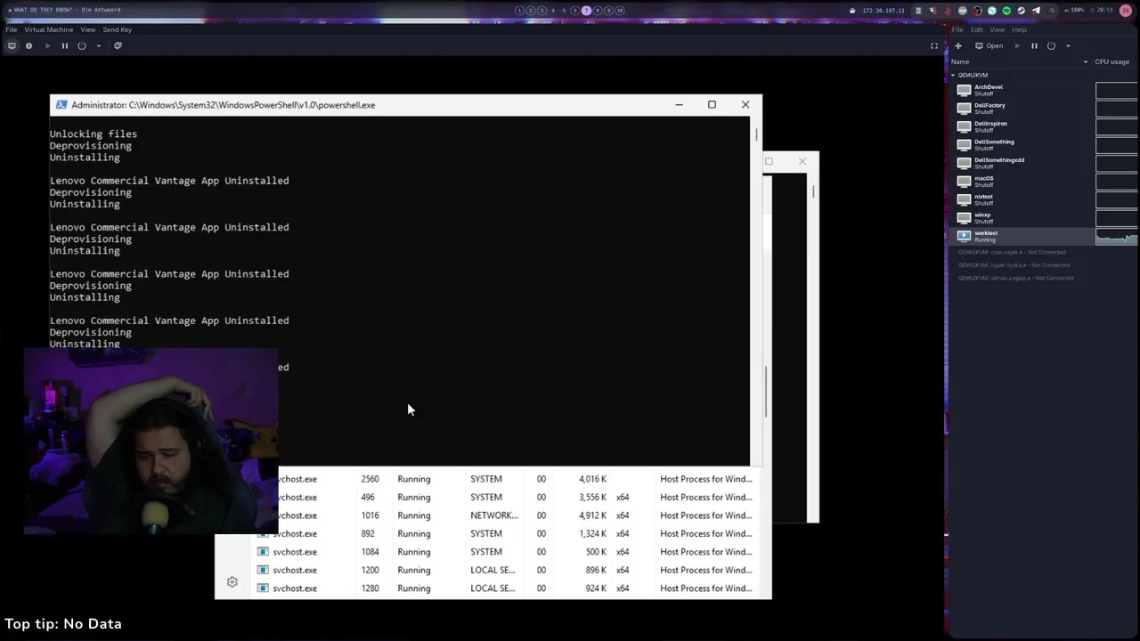1140x641 pixels.
Task: Click memory value 4,016 K in Task Manager
Action: tap(592, 479)
